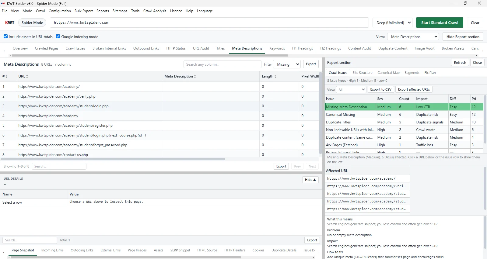Image resolution: width=487 pixels, height=259 pixels.
Task: Select the student/register.php URL row
Action: coord(159,126)
